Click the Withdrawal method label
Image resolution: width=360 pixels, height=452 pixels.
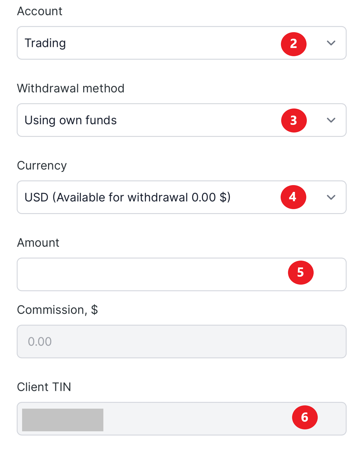click(71, 89)
